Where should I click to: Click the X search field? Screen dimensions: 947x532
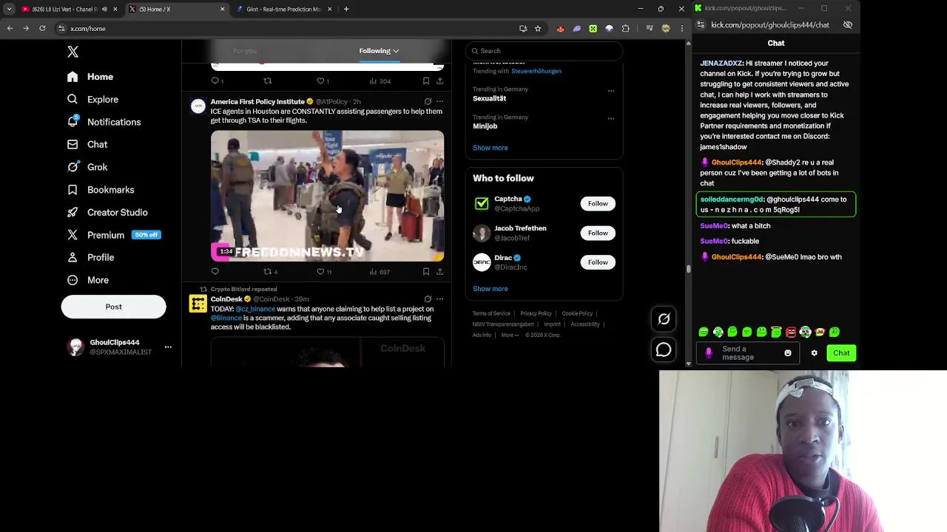(544, 51)
